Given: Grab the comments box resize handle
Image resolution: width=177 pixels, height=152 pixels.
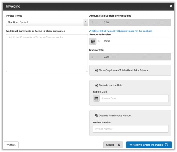Looking at the screenshot, I should click(x=86, y=71).
